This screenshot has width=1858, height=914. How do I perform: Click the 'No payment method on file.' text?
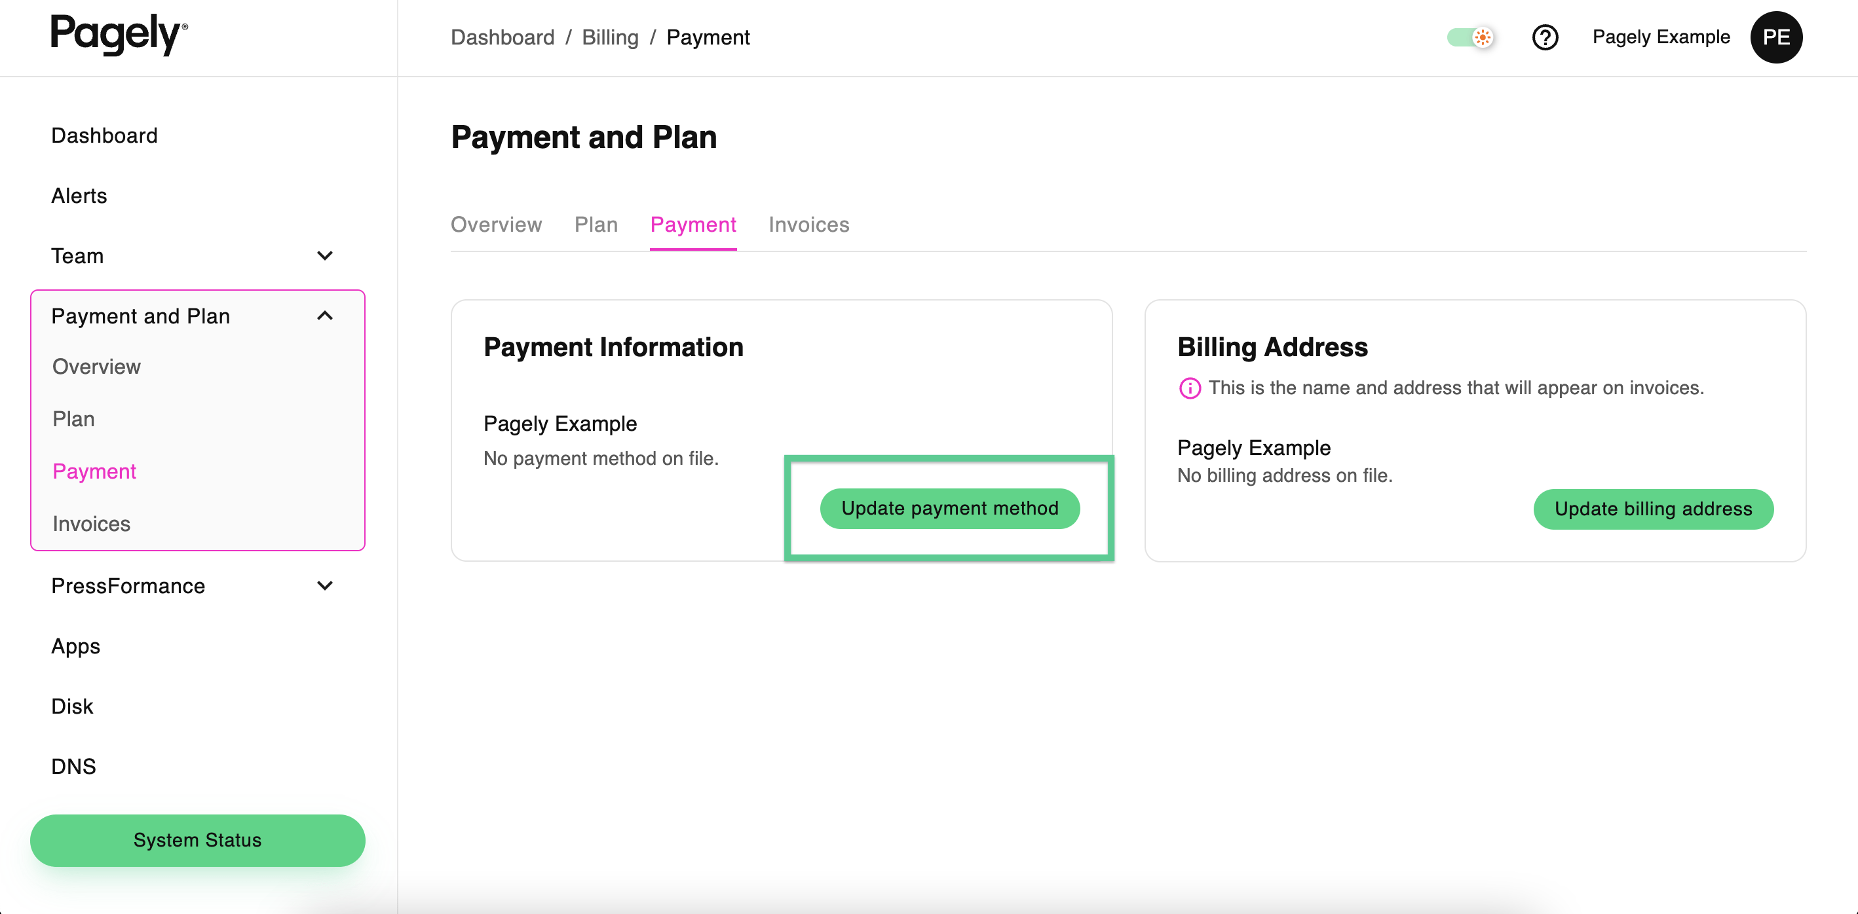click(601, 459)
